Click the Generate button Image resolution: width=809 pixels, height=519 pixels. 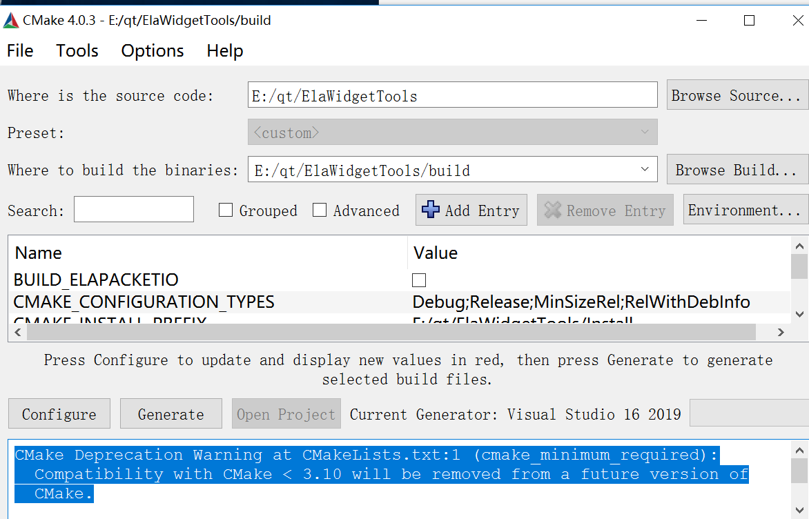coord(171,414)
